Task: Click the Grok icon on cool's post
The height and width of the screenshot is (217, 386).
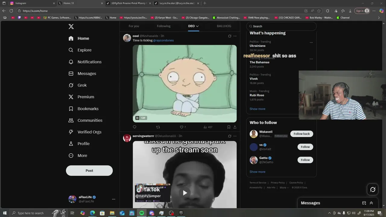Action: [229, 36]
